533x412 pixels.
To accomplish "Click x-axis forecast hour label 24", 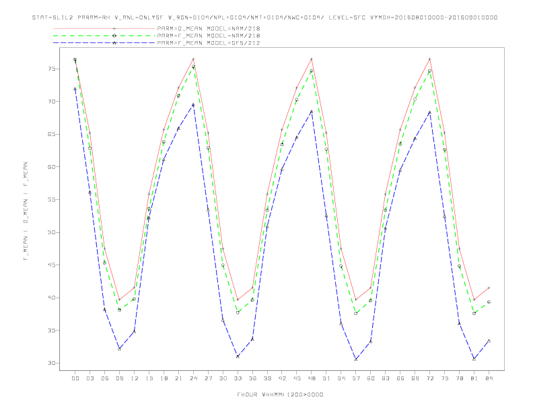I will point(193,378).
